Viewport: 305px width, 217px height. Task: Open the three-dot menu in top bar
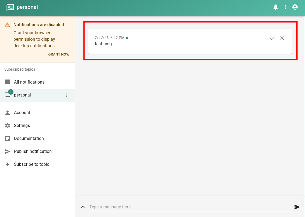click(x=285, y=7)
